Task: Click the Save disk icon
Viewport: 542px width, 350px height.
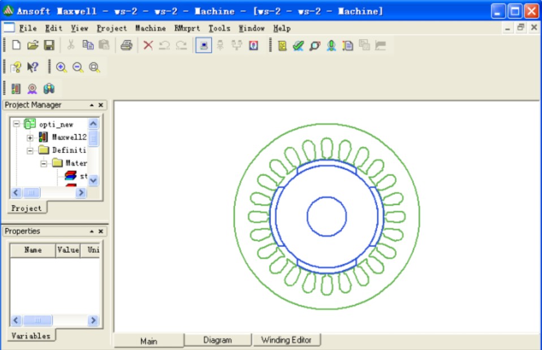Action: point(49,45)
